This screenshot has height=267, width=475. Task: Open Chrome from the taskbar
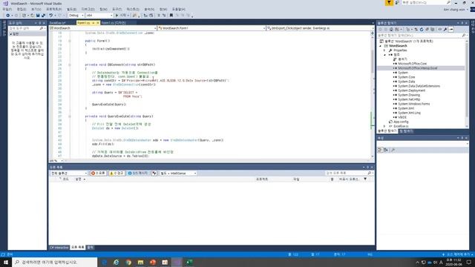(128, 262)
